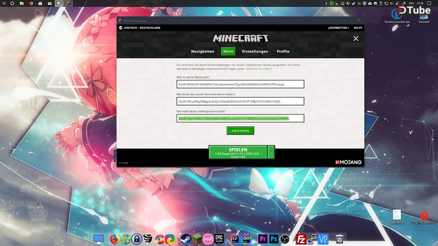
Task: Switch to the Neuigkeiten tab
Action: point(203,51)
